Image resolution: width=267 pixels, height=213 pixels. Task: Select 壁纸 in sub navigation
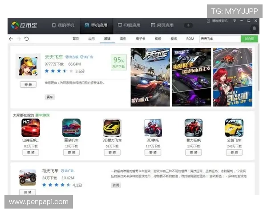(x=174, y=39)
